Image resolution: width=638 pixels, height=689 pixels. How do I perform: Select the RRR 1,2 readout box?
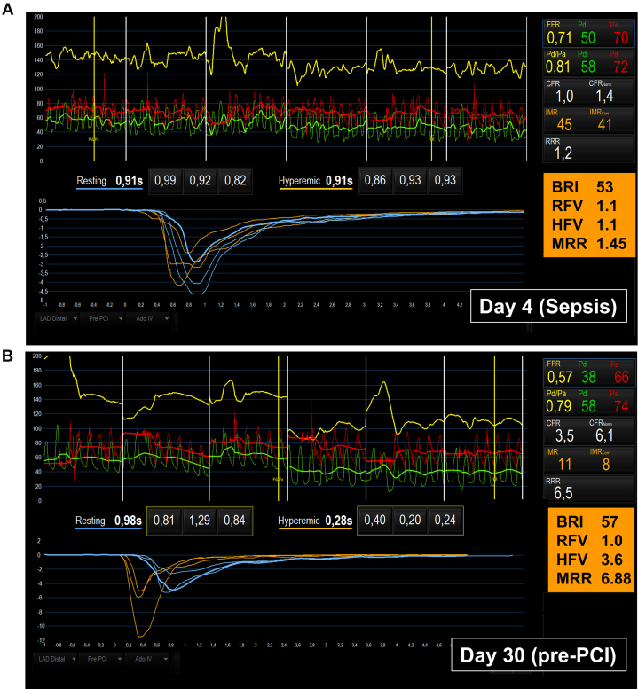588,149
